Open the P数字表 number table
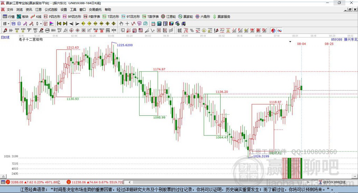Screen dimensions: 358x193 click(x=92, y=17)
